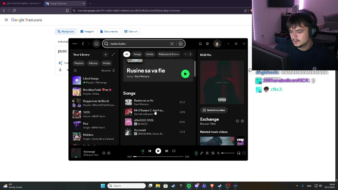The image size is (338, 190).
Task: Open Spotify notifications bell
Action: pyautogui.click(x=200, y=44)
